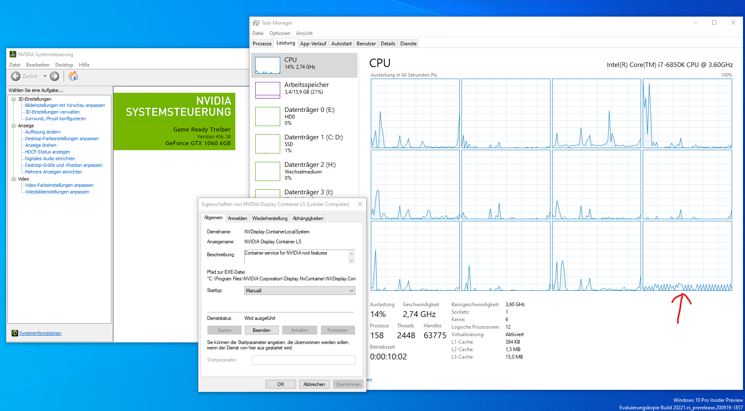Open HDCP-Status anzeigen

tap(47, 152)
